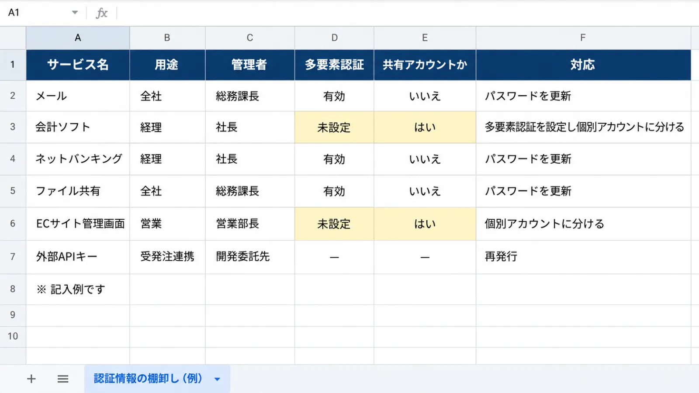699x393 pixels.
Task: Select row 3 header number
Action: [x=13, y=127]
